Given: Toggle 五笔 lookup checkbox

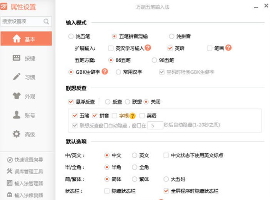Looking at the screenshot, I should click(75, 116).
